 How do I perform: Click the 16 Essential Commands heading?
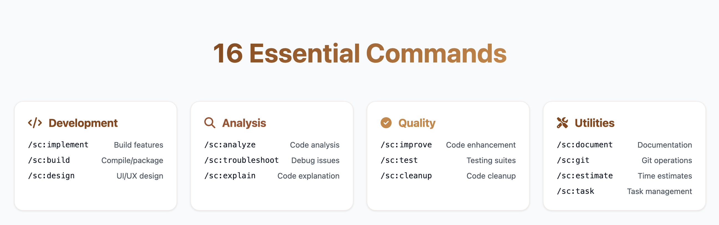pos(359,53)
